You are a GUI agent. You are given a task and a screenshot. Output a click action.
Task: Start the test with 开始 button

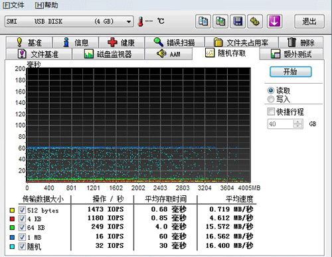(291, 72)
